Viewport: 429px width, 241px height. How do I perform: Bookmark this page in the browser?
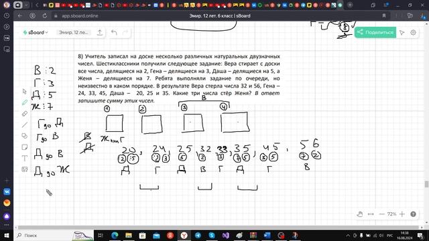(x=384, y=16)
